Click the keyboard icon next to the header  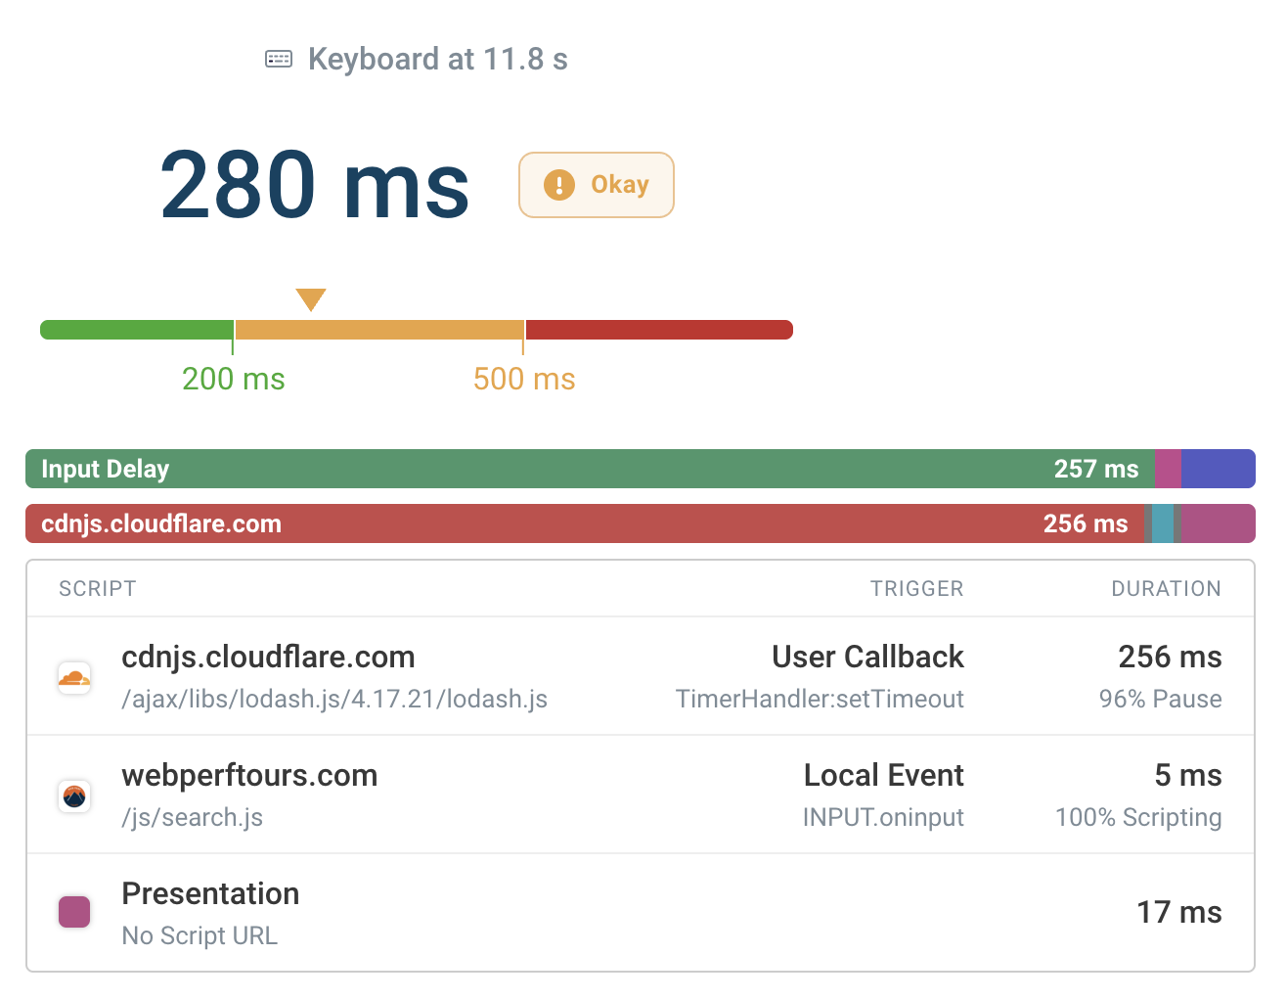[x=279, y=60]
